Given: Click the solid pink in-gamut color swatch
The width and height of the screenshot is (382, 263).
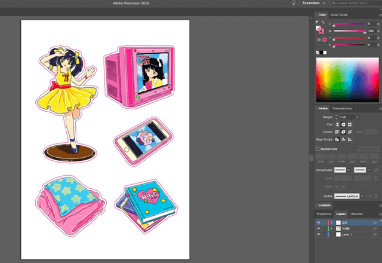Looking at the screenshot, I should tap(325, 39).
